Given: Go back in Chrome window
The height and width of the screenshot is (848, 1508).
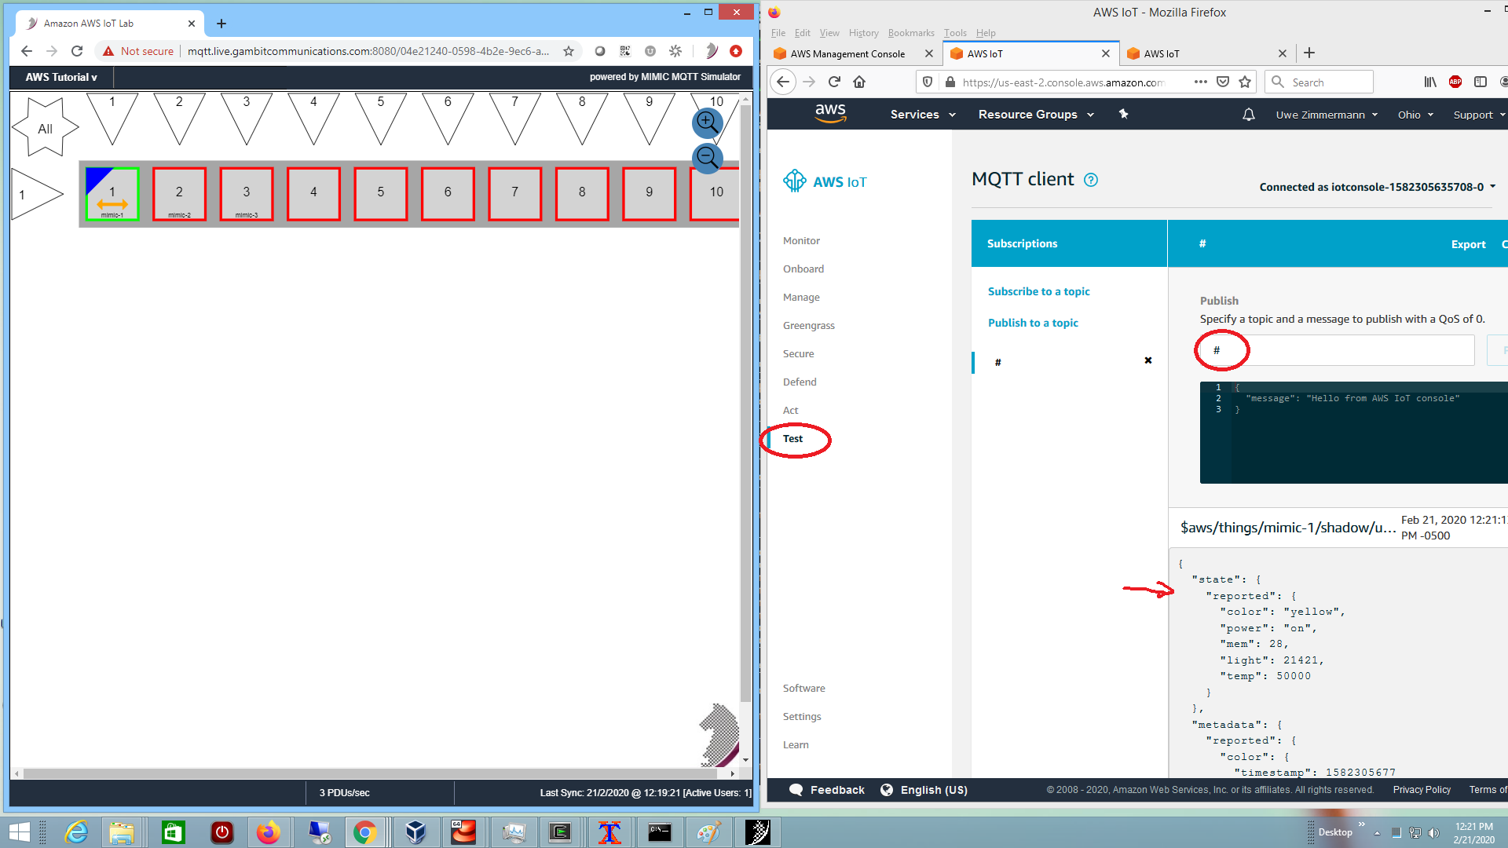Looking at the screenshot, I should (x=27, y=51).
